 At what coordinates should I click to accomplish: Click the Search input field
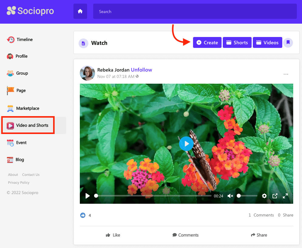[195, 12]
